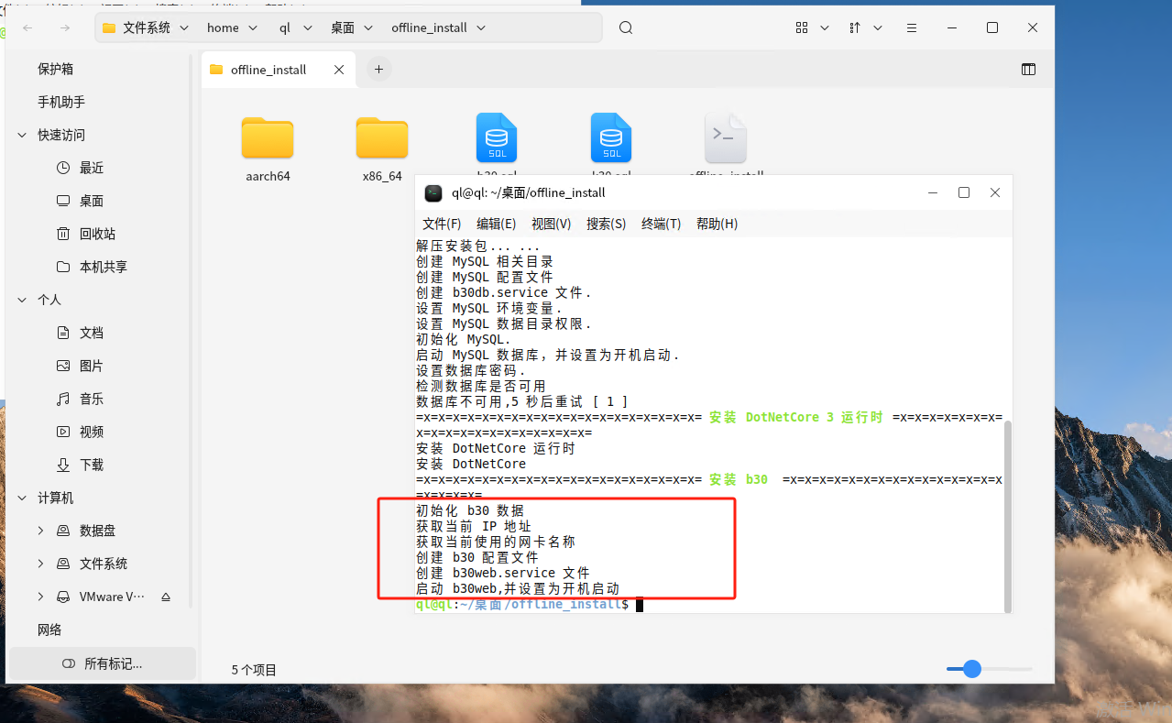Navigate to home in the path bar
The height and width of the screenshot is (723, 1172).
223,27
